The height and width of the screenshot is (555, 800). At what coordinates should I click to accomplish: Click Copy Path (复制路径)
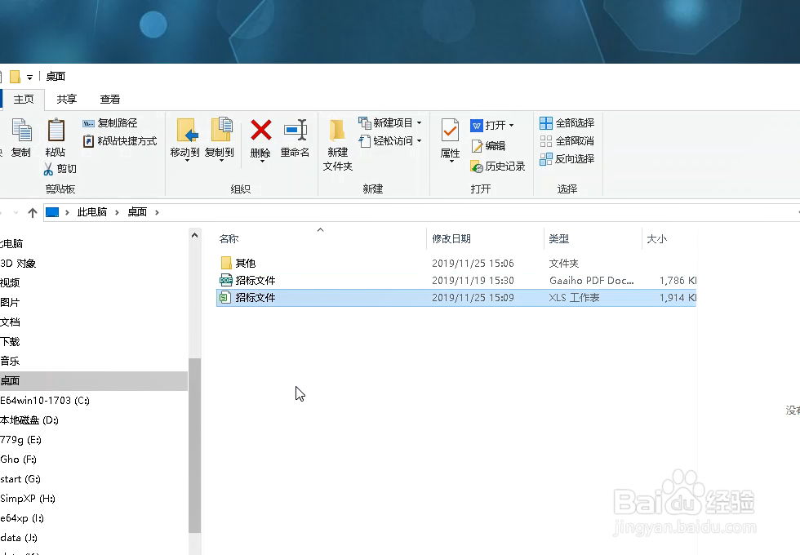click(109, 123)
